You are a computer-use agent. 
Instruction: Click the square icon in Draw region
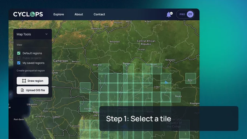[x=24, y=81]
